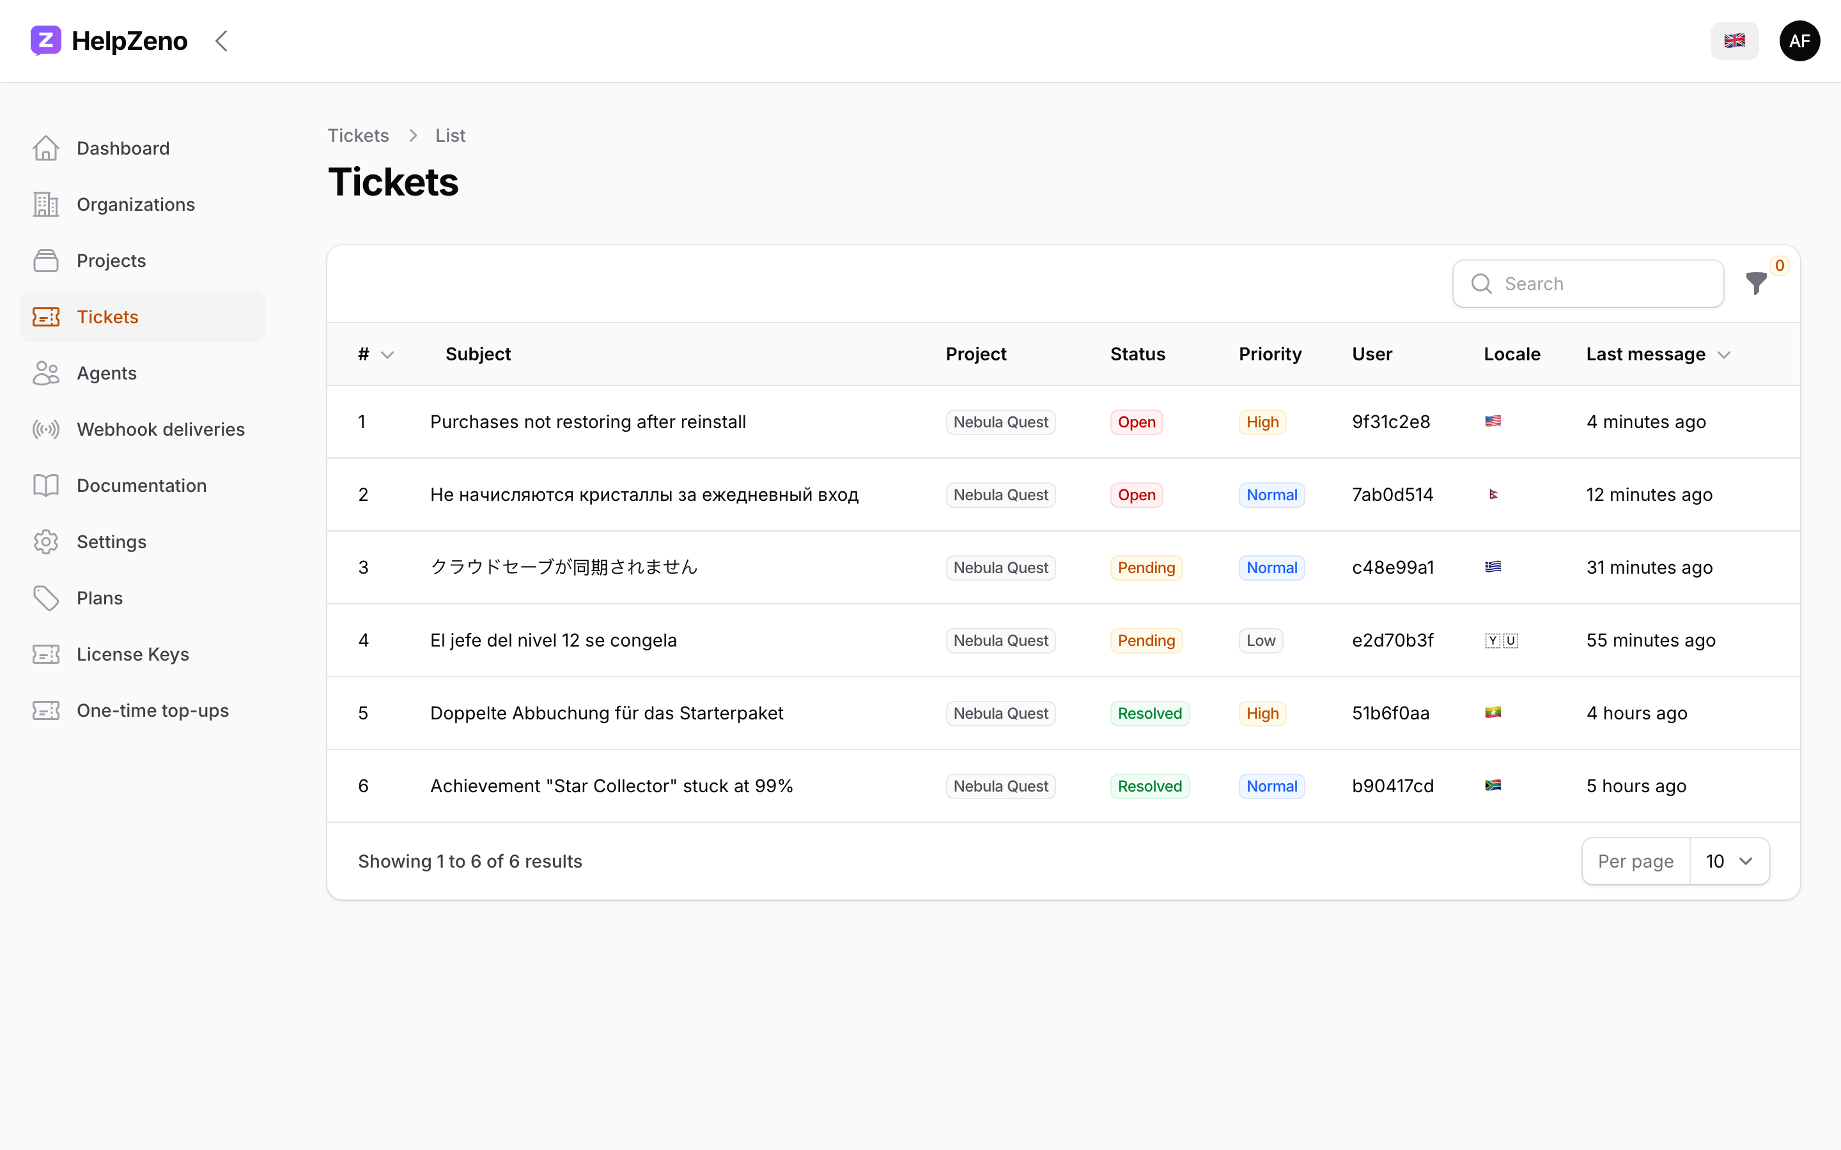
Task: Click the HelpZeno logo icon
Action: click(45, 40)
